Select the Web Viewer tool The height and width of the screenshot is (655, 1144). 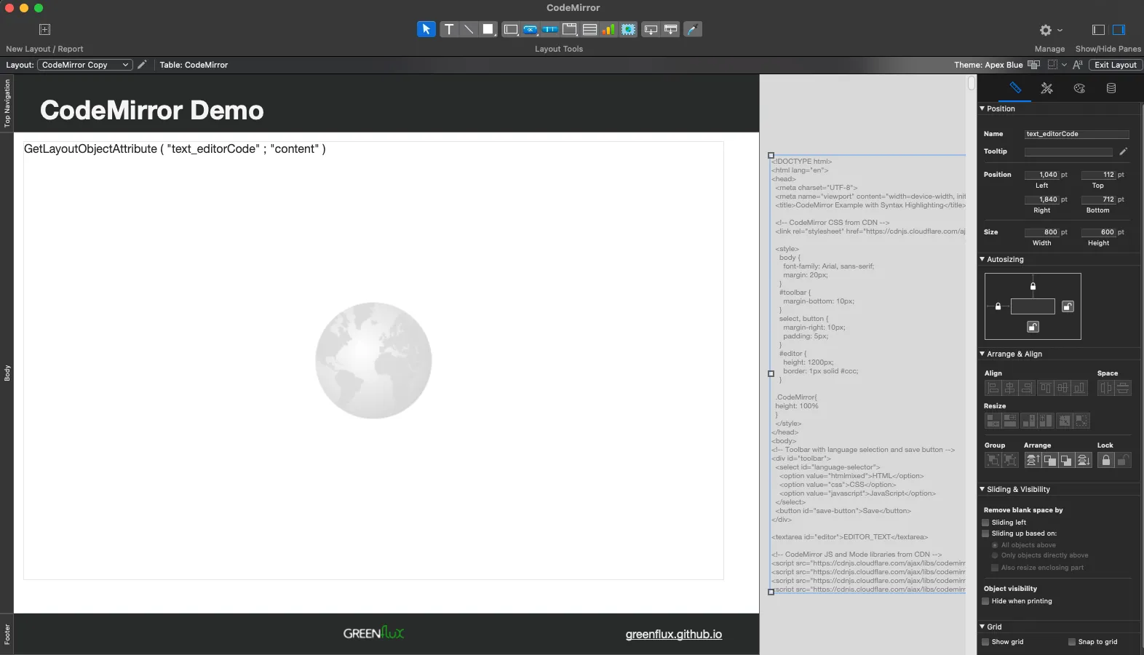tap(628, 29)
